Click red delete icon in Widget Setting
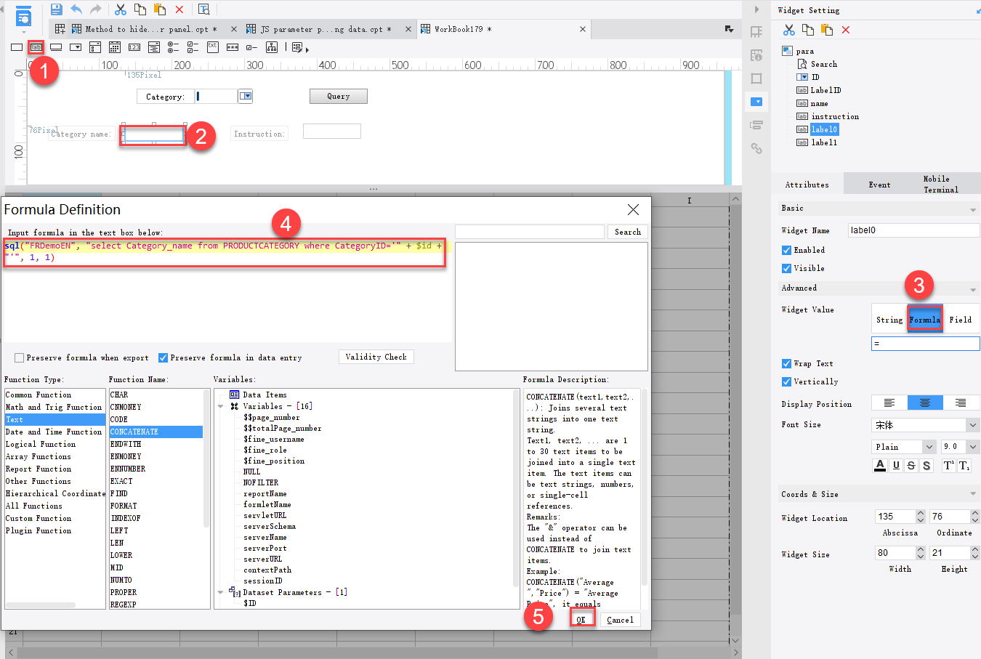This screenshot has width=981, height=659. (846, 30)
